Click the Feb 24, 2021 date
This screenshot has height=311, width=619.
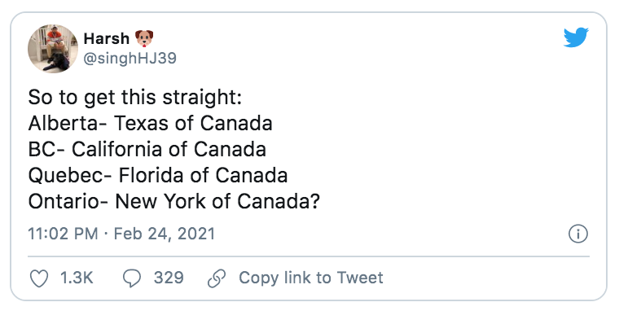pos(165,234)
